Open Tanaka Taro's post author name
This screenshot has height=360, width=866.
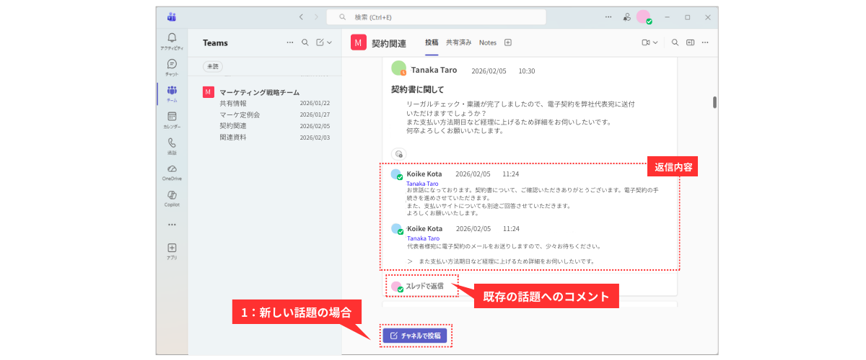click(x=432, y=71)
